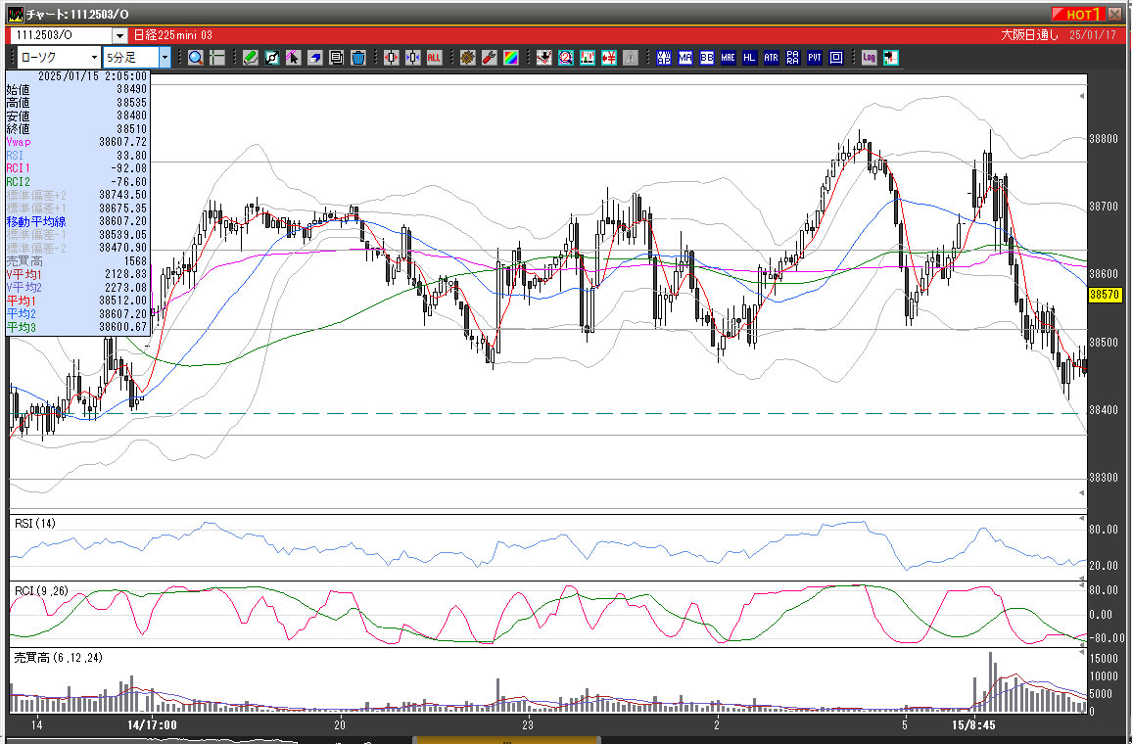Click the 15/8:45 time axis label
Image resolution: width=1132 pixels, height=744 pixels.
pos(973,724)
